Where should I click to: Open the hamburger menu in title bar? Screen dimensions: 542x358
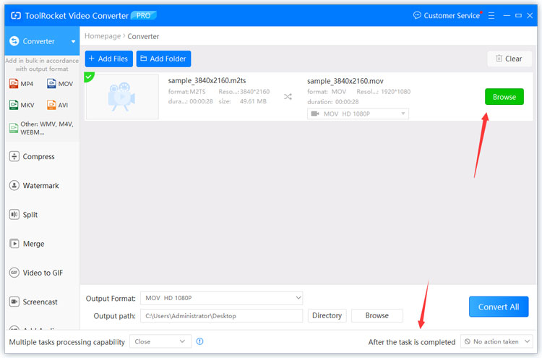pos(491,16)
